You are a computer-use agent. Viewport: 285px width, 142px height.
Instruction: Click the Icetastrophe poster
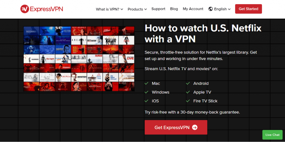47,49
